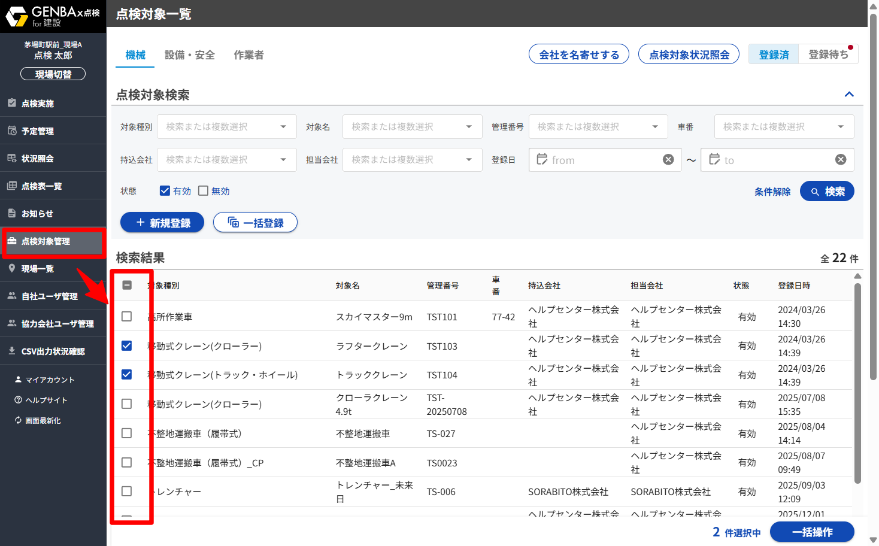Click the 新規登録 button
This screenshot has height=546, width=879.
(x=162, y=223)
